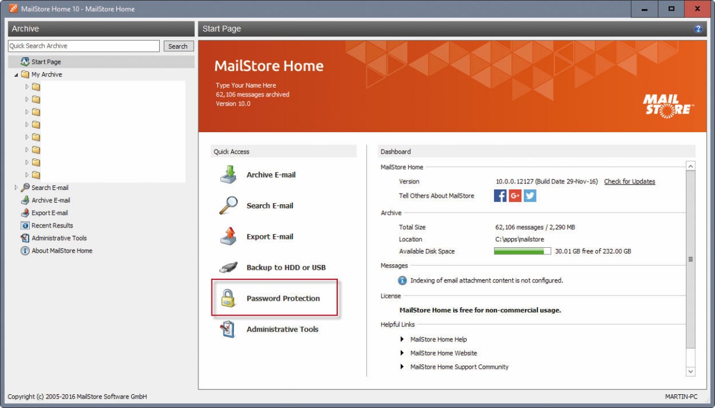The height and width of the screenshot is (408, 715).
Task: Click the C:\apps\mailstore location value
Action: 520,239
